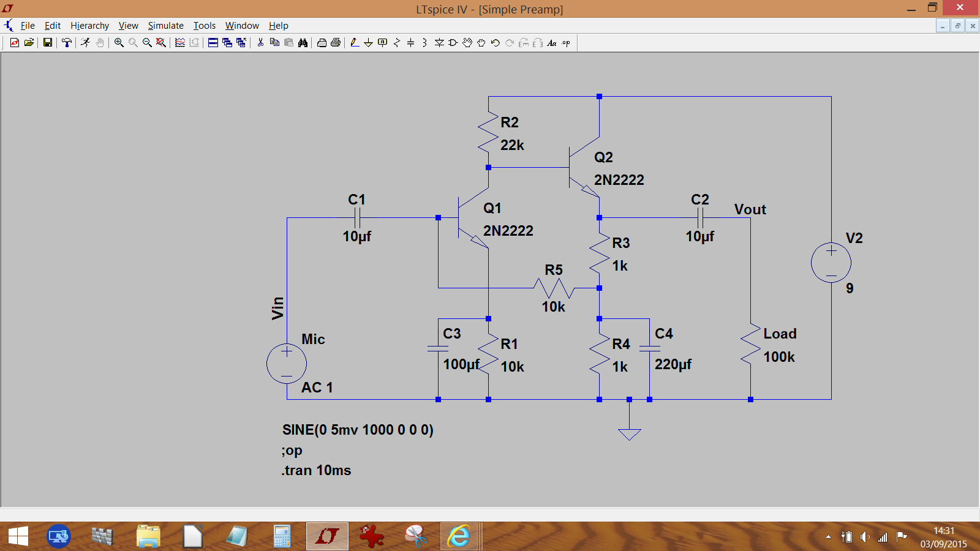980x551 pixels.
Task: Place a Diode from the toolbar
Action: tap(439, 43)
